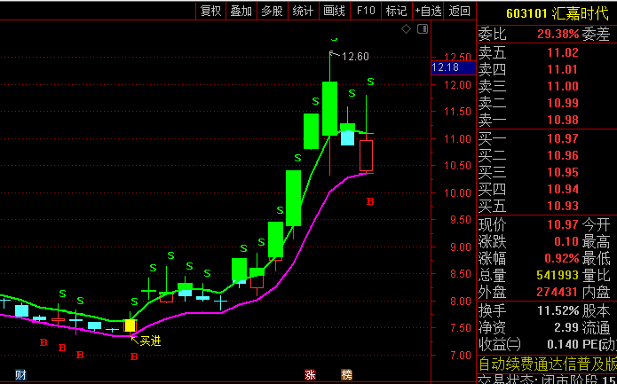Add the stock with +自选
Screen dimensions: 617x384
point(428,11)
